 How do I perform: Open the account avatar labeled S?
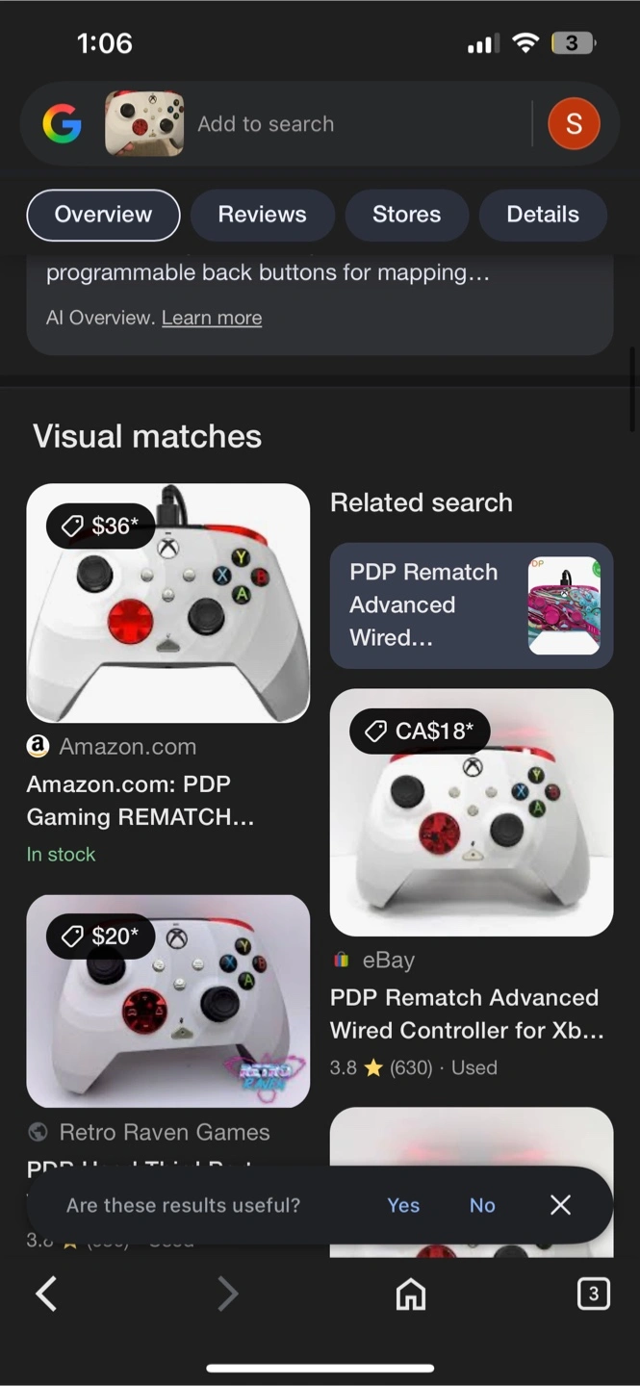574,124
